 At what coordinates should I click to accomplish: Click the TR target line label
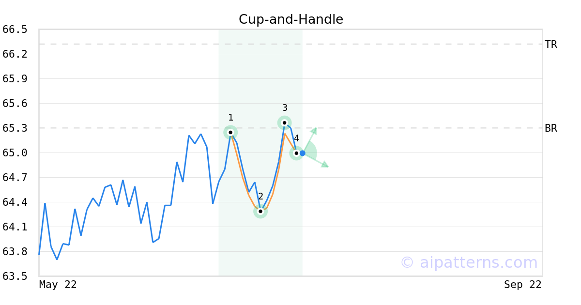(551, 45)
